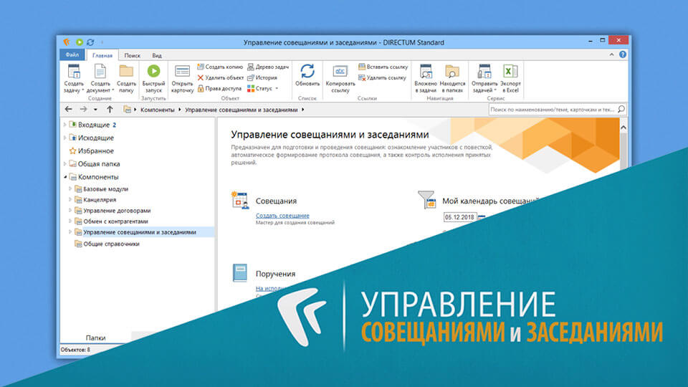The height and width of the screenshot is (387, 688).
Task: Expand the Входящие folder
Action: point(65,125)
